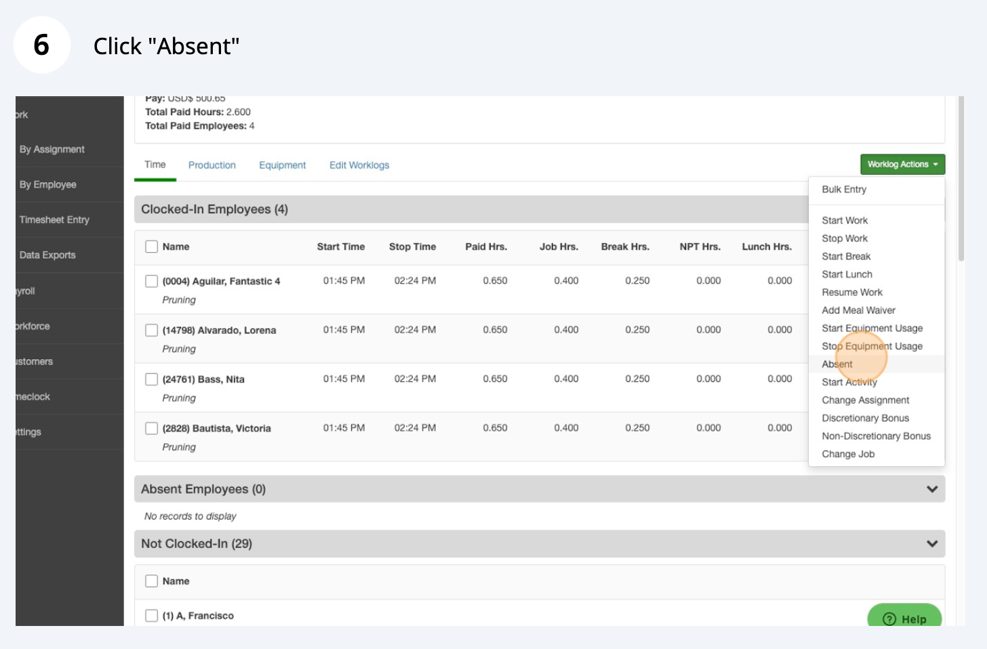The image size is (987, 649).
Task: Check the box for Aguilar, Fantastic 4
Action: (x=152, y=281)
